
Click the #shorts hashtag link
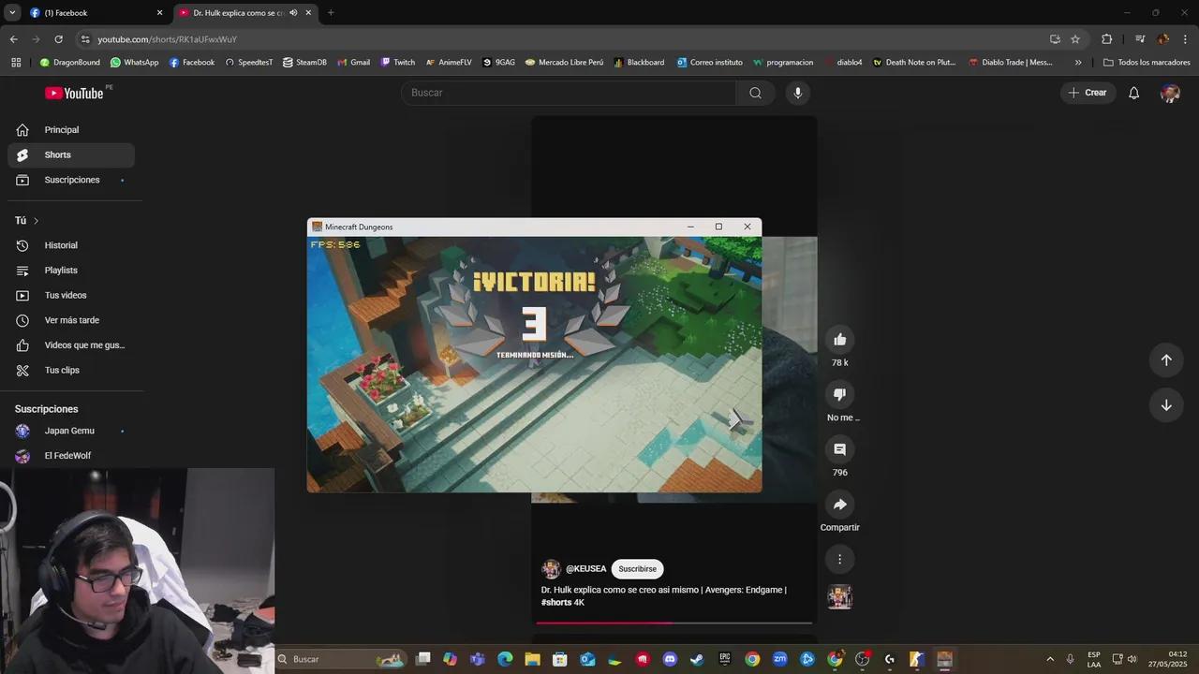(x=556, y=603)
